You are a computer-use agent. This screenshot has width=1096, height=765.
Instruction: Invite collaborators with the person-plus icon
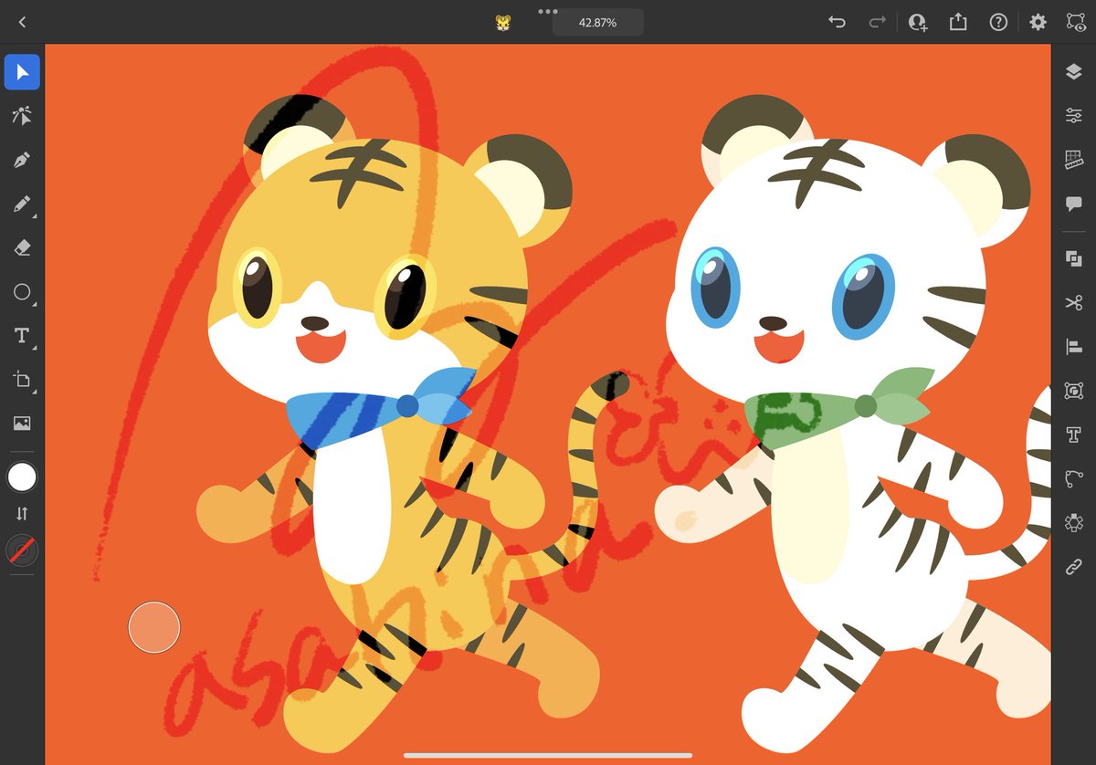pyautogui.click(x=918, y=22)
